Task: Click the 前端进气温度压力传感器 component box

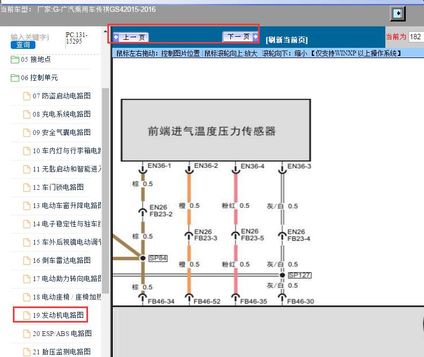Action: point(216,130)
